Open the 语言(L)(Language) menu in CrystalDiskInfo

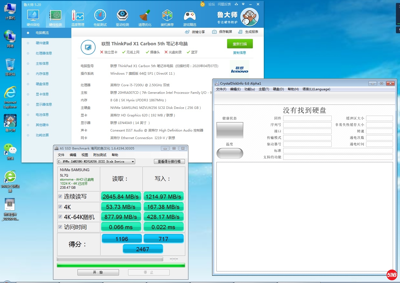coord(316,89)
